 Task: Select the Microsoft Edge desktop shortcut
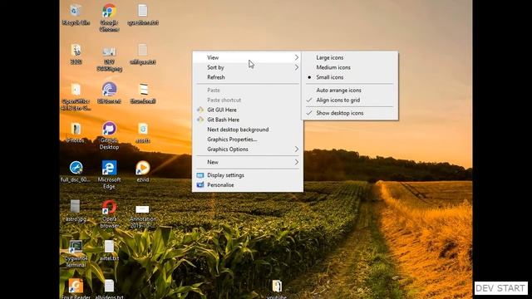point(109,174)
